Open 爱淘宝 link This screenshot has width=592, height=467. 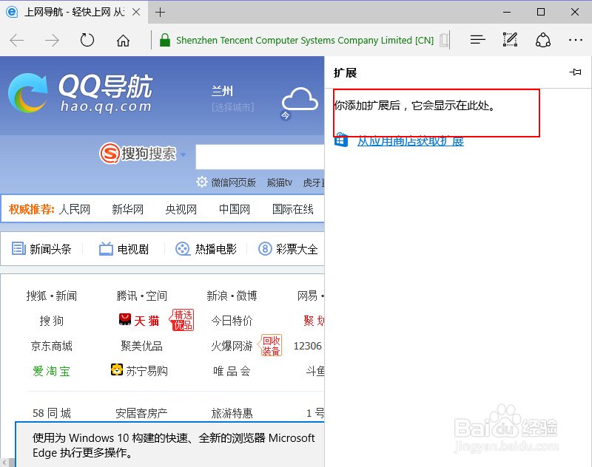(x=52, y=371)
